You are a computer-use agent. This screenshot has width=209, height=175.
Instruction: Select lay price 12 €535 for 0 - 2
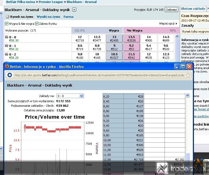coord(149,56)
